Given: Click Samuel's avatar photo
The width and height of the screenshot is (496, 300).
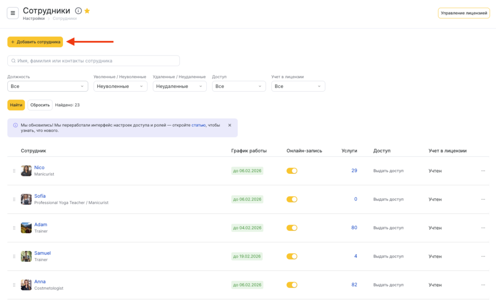Looking at the screenshot, I should click(x=26, y=256).
